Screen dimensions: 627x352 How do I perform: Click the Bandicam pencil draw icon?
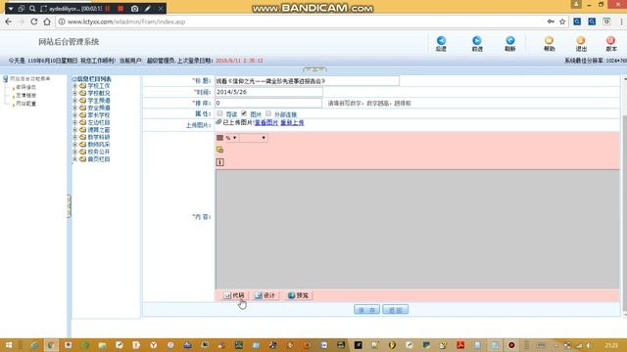pos(148,9)
